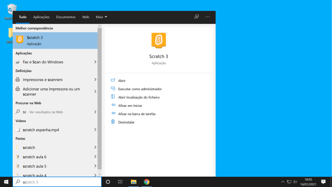
Task: Expand the scratch folder arrow
Action: coord(95,147)
